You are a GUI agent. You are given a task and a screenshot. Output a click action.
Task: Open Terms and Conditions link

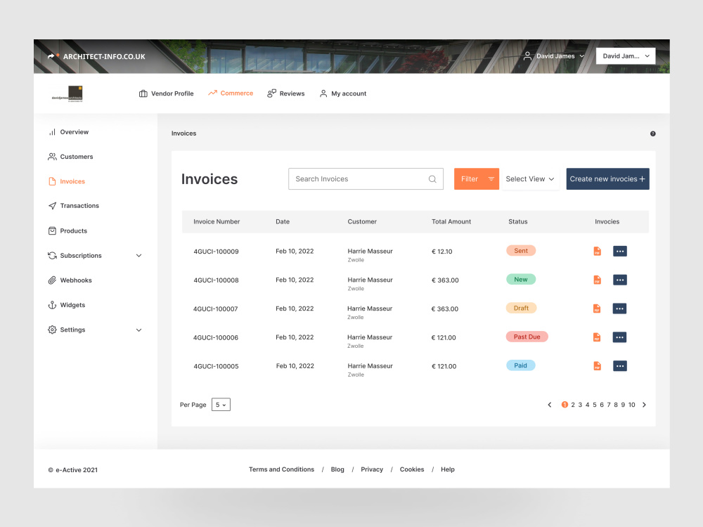tap(282, 469)
